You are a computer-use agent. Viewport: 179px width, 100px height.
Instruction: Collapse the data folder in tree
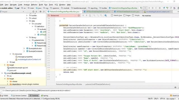[x=27, y=21]
